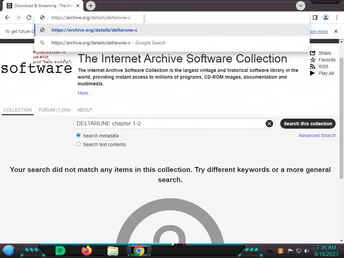Click the Chrome taskbar icon

click(139, 251)
